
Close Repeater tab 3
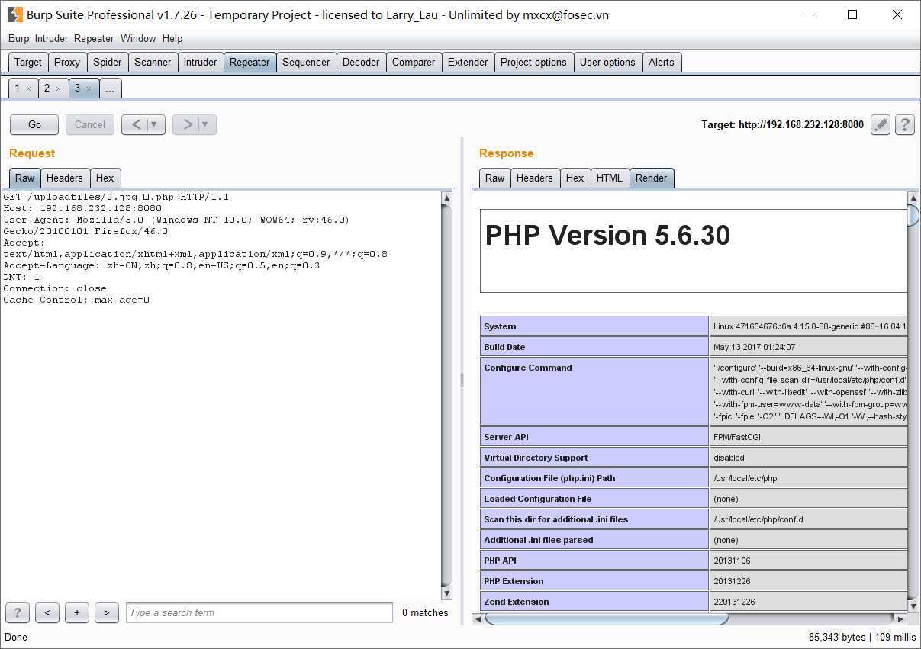click(x=89, y=89)
